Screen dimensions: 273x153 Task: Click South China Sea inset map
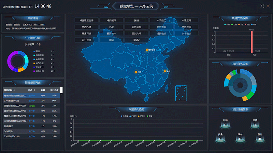[x=181, y=93]
